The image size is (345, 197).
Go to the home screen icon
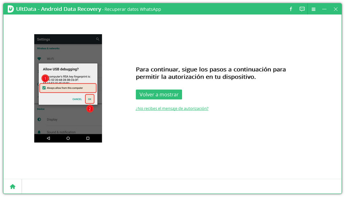[13, 187]
